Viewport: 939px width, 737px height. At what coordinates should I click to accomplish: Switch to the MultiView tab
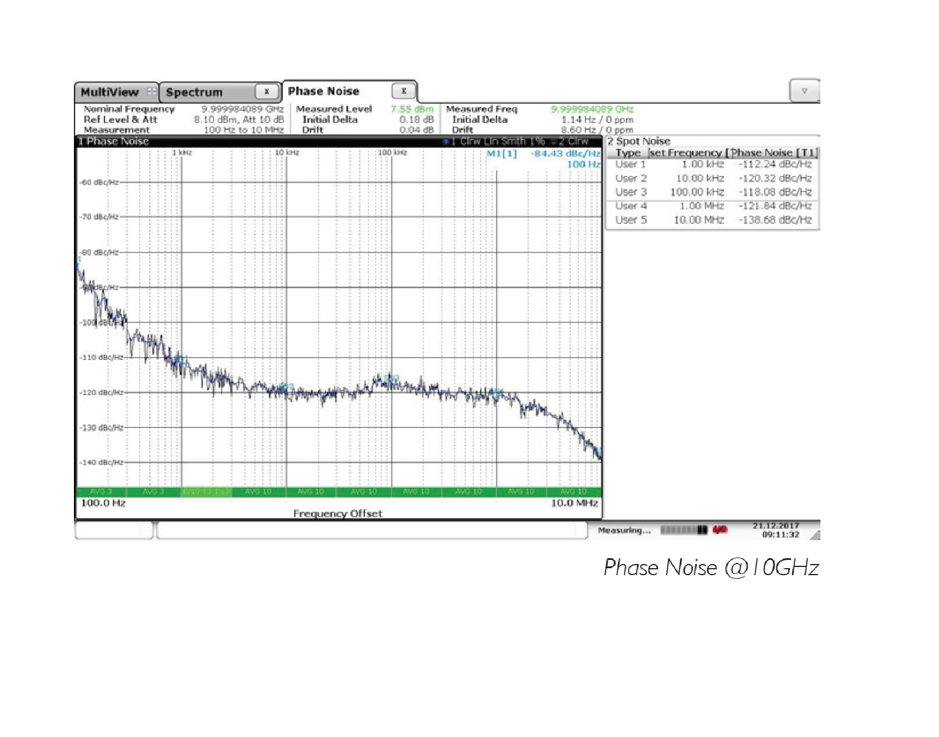[x=116, y=92]
